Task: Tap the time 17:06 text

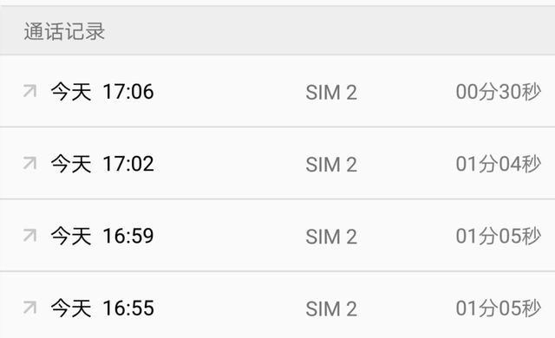Action: click(x=128, y=92)
